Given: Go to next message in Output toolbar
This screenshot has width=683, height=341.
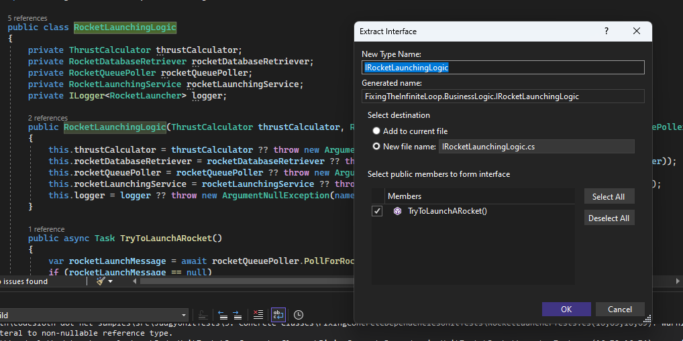Looking at the screenshot, I should click(238, 315).
